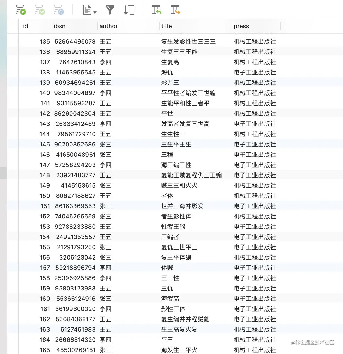Viewport: 343px width, 354px height.
Task: Click the Sort icon in toolbar
Action: tap(129, 10)
